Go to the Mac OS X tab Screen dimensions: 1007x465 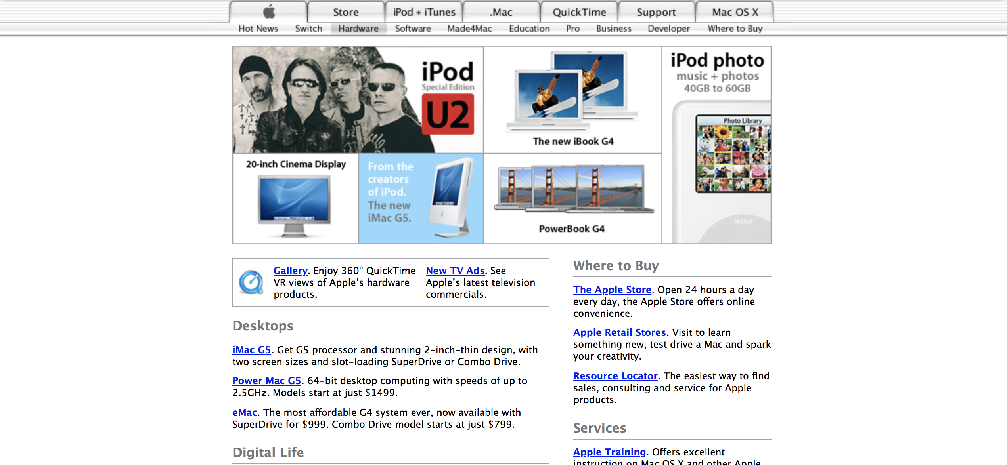[x=735, y=12]
